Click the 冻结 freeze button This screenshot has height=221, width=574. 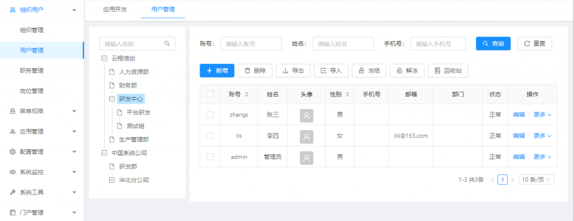tap(369, 71)
